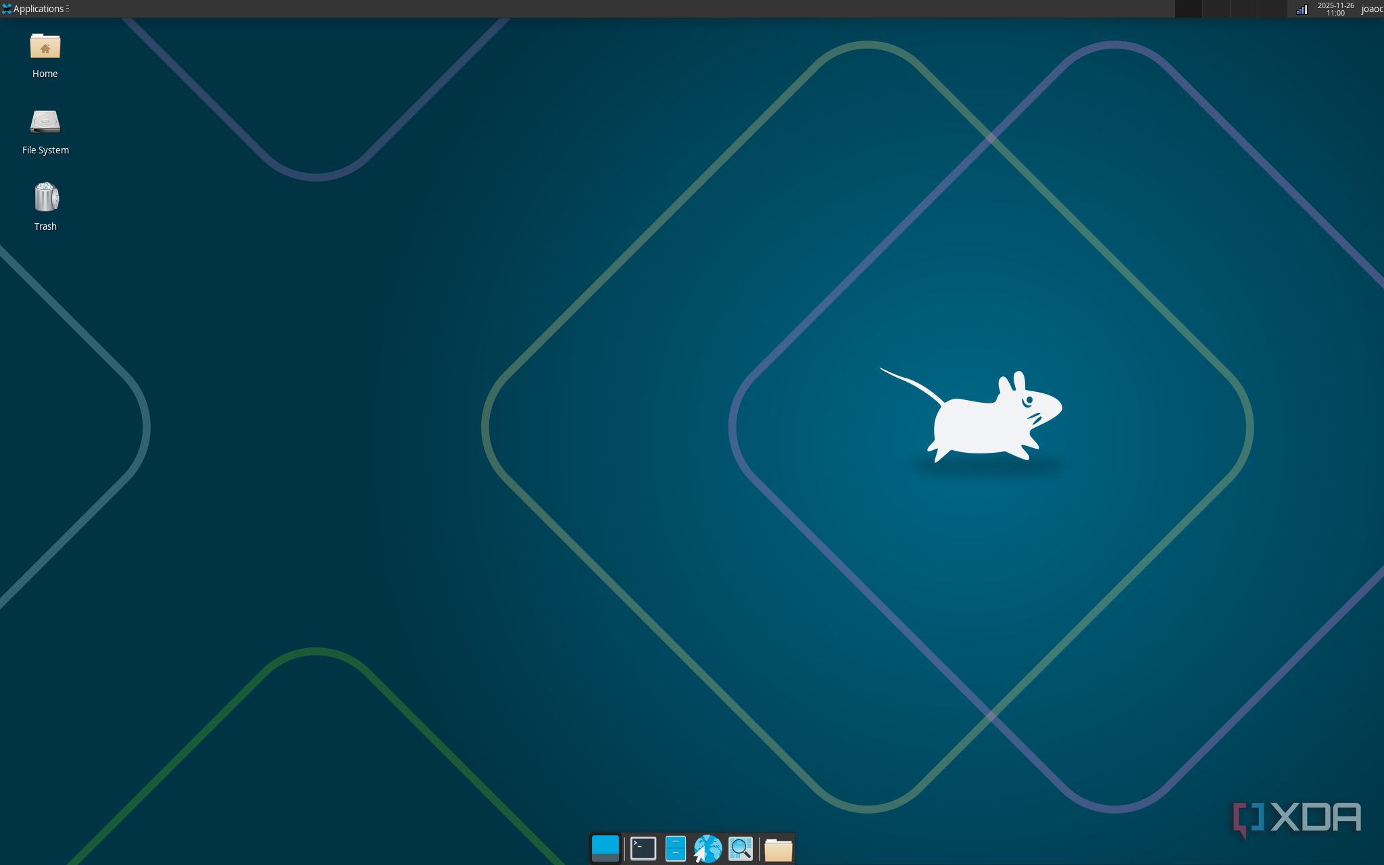The image size is (1384, 865).
Task: Launch the Terminal emulator from dock
Action: click(643, 849)
